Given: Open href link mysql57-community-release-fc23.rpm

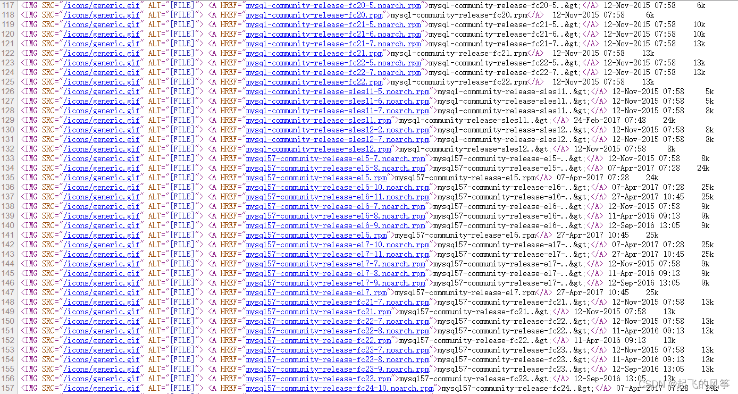Looking at the screenshot, I should [x=318, y=379].
